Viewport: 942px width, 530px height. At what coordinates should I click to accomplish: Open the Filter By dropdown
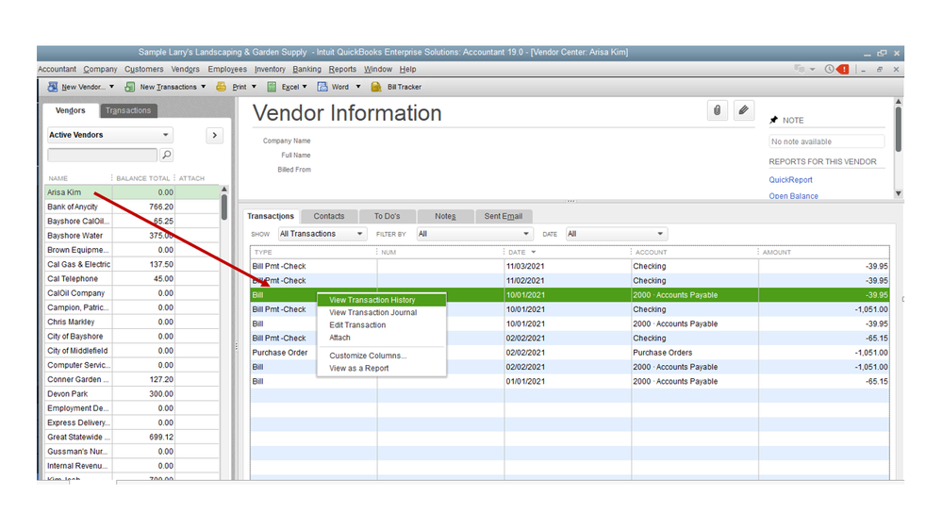[x=474, y=234]
